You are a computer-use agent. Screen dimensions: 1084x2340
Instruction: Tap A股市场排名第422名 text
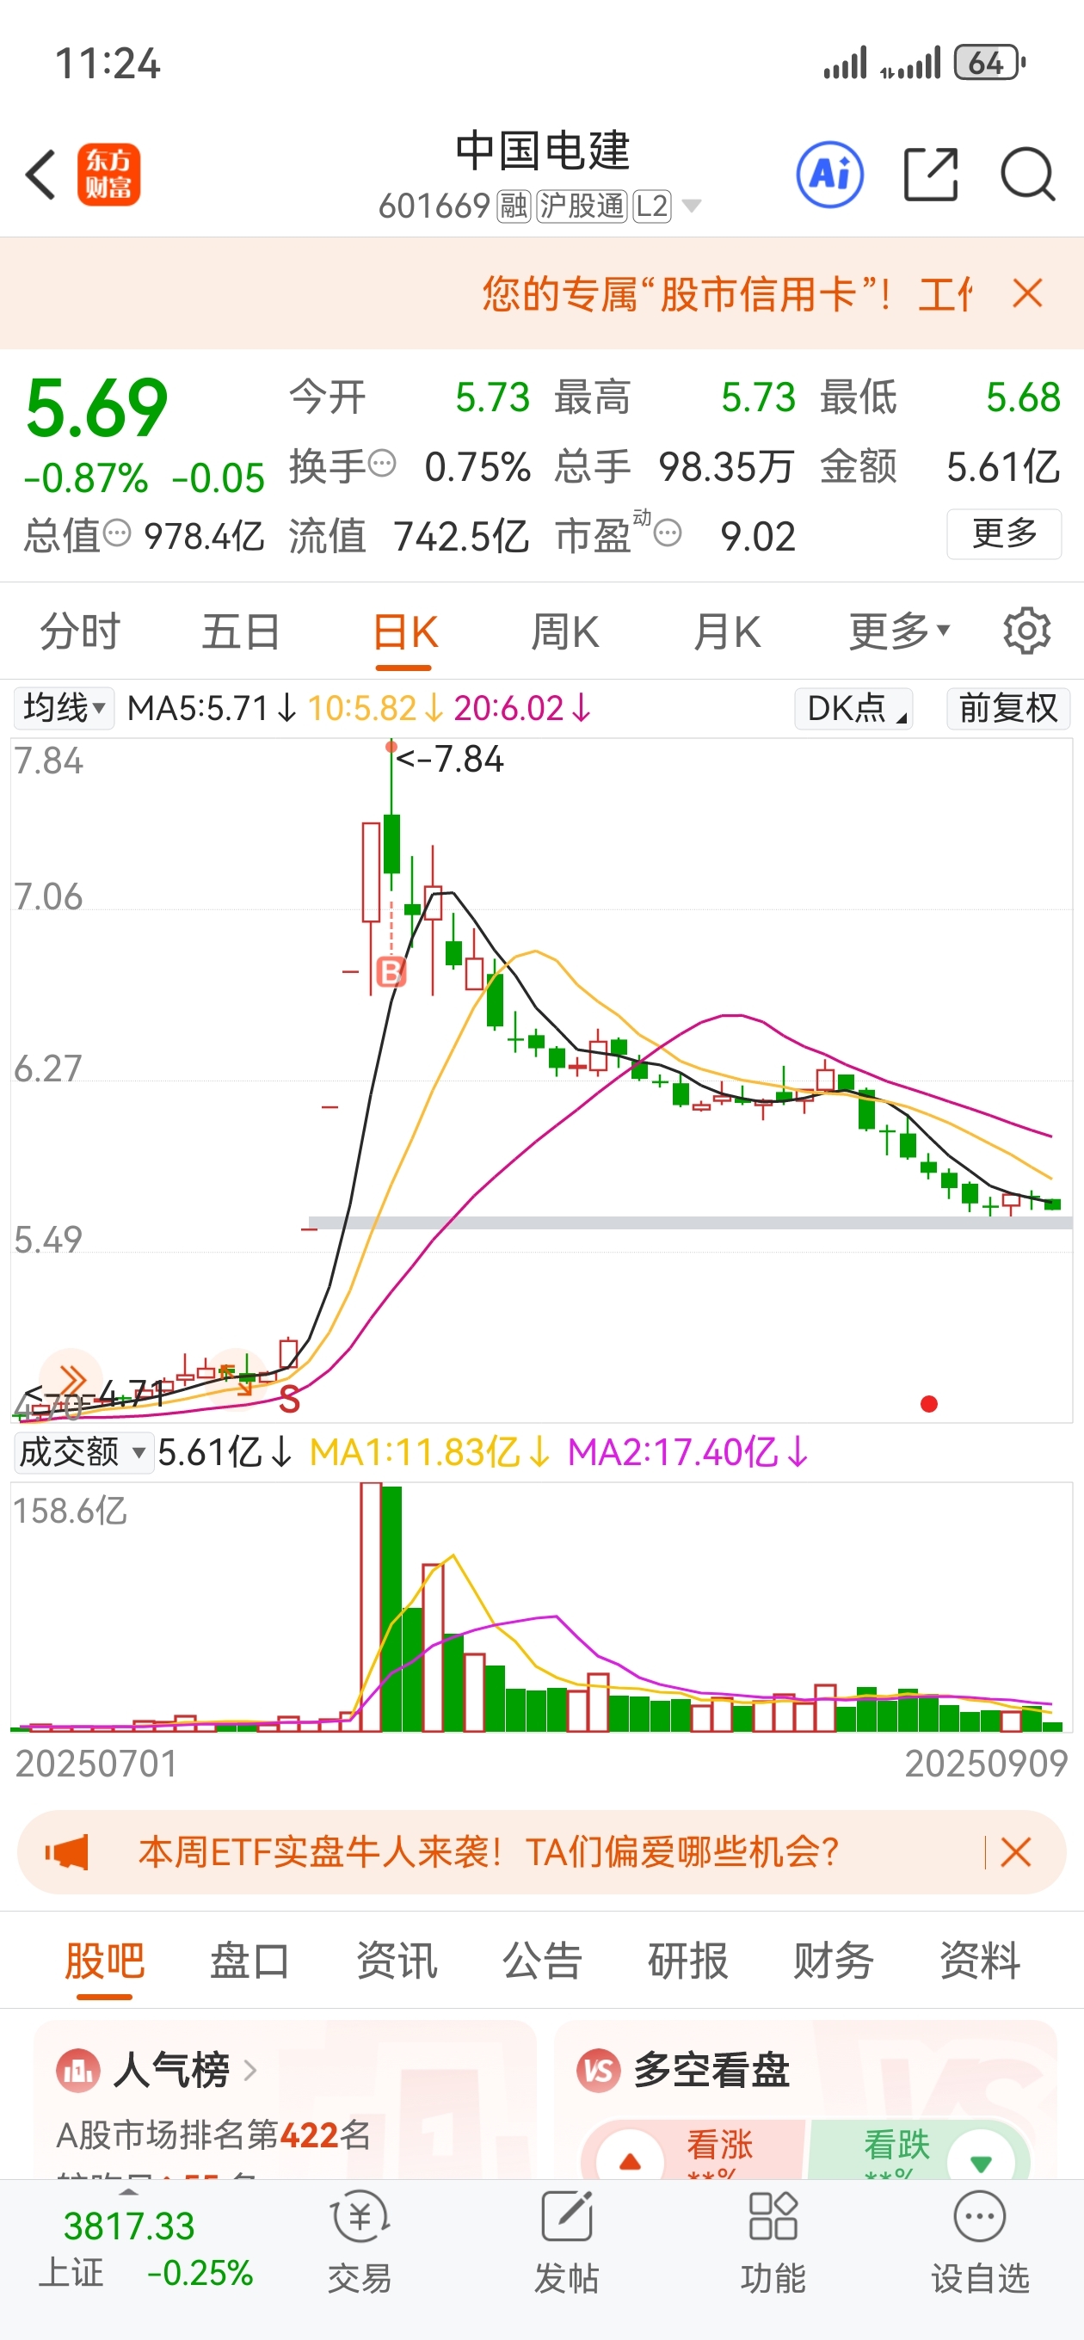click(213, 2134)
